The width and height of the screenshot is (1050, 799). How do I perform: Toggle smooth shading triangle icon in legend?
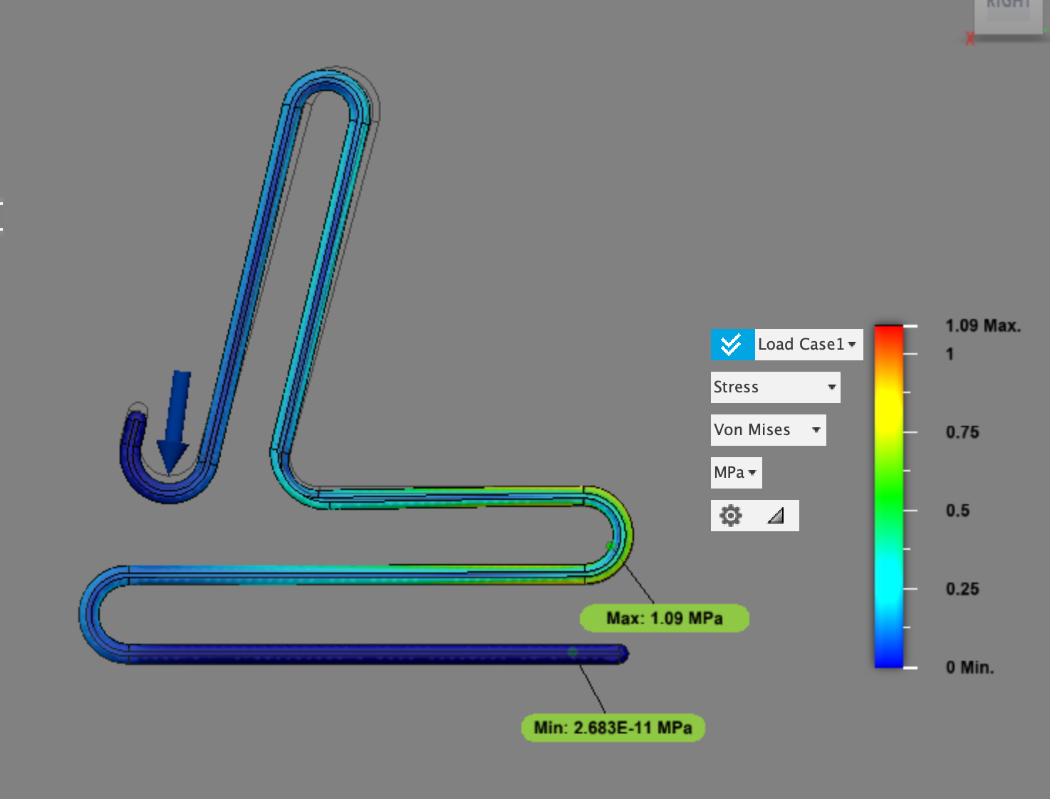tap(776, 516)
